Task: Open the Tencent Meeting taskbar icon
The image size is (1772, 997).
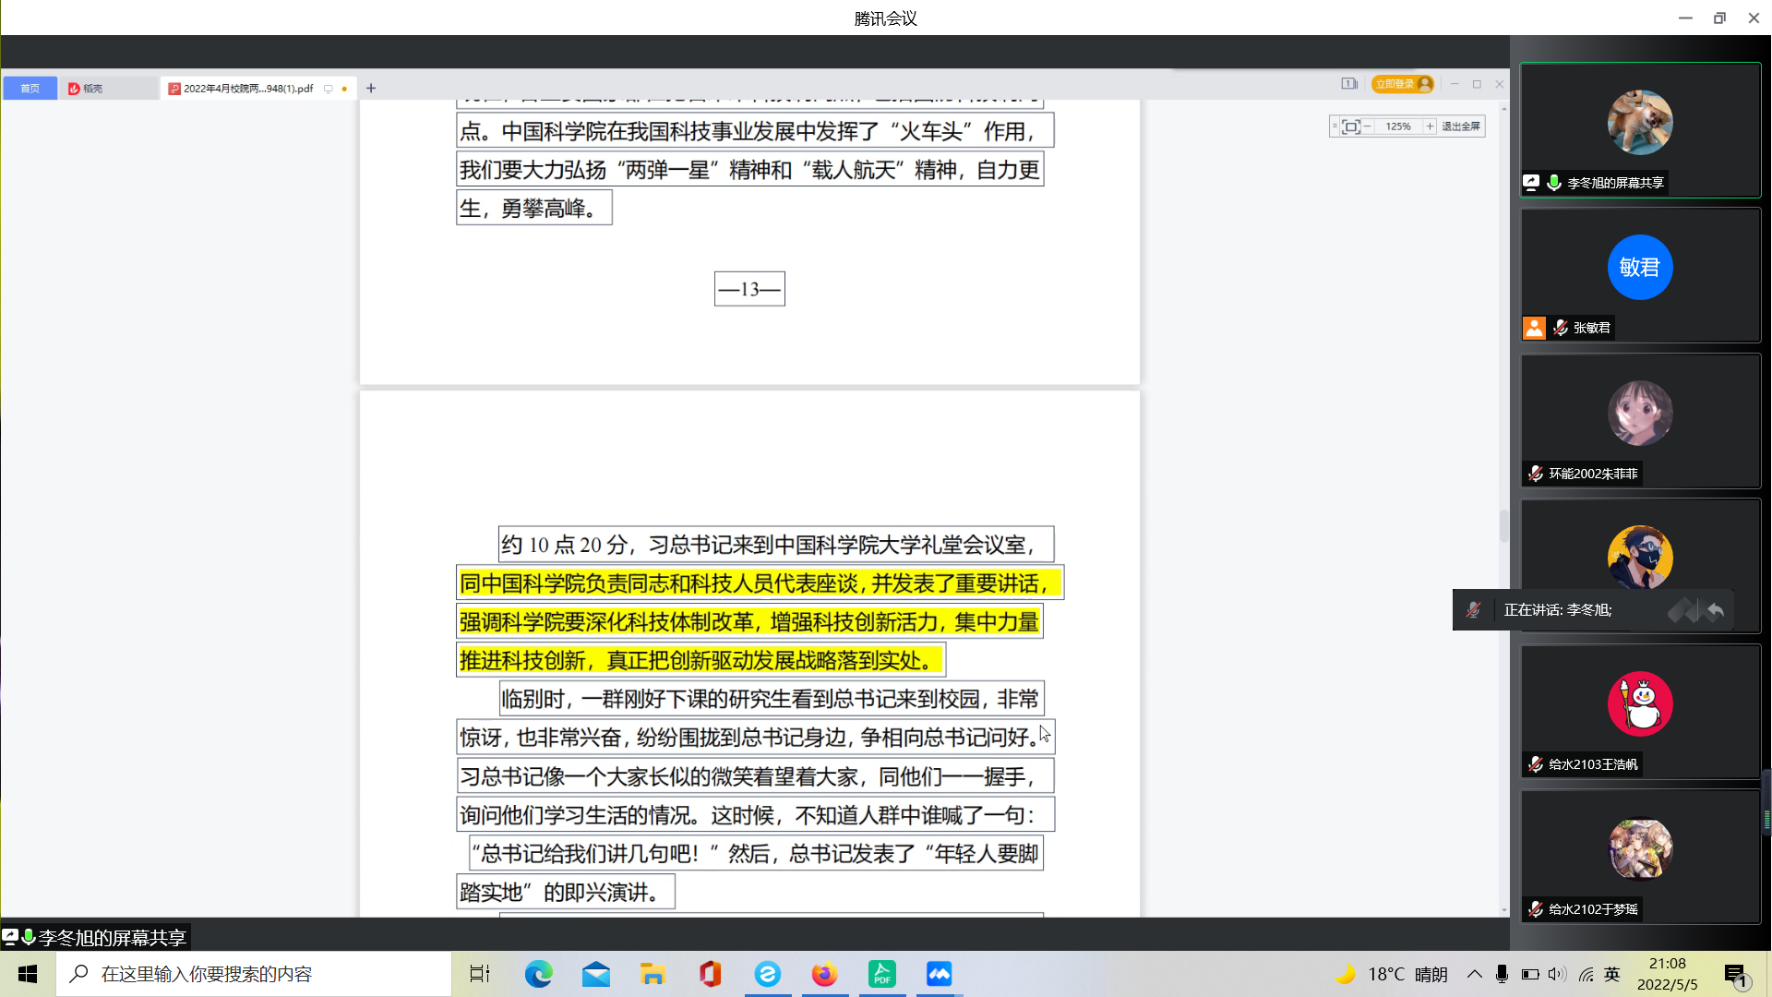Action: (939, 974)
